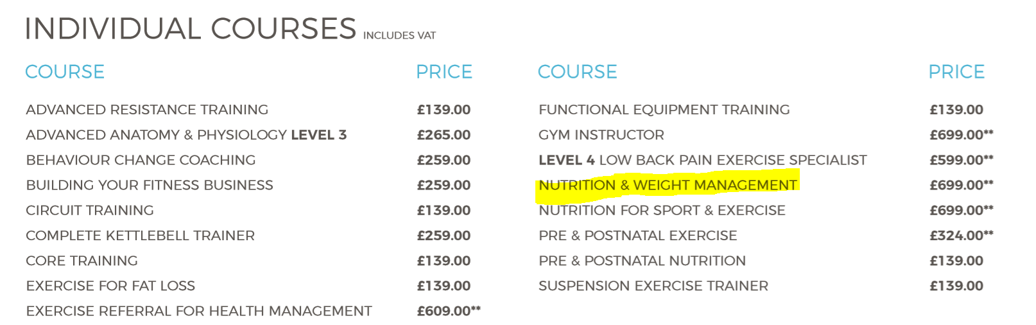Click the Advanced Resistance Training course
Image resolution: width=1036 pixels, height=325 pixels.
click(x=147, y=110)
